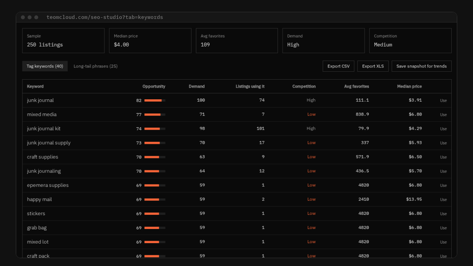Select the Competition Medium card
This screenshot has height=266, width=473.
(x=410, y=41)
